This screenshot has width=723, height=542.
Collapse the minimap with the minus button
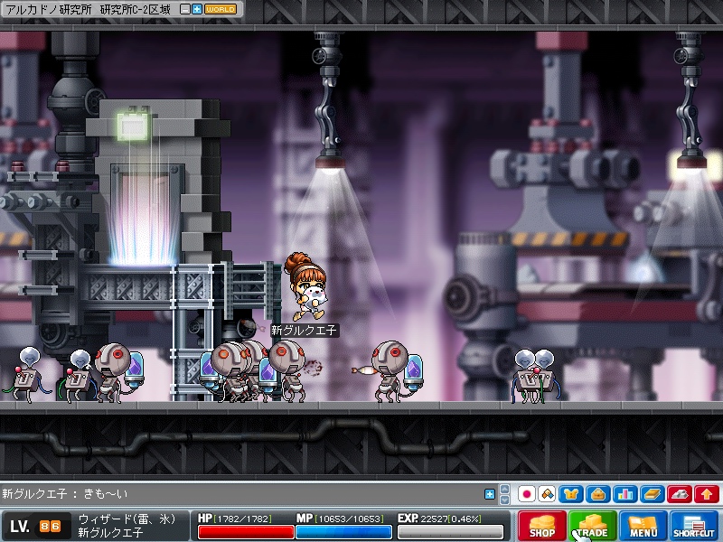click(x=185, y=9)
